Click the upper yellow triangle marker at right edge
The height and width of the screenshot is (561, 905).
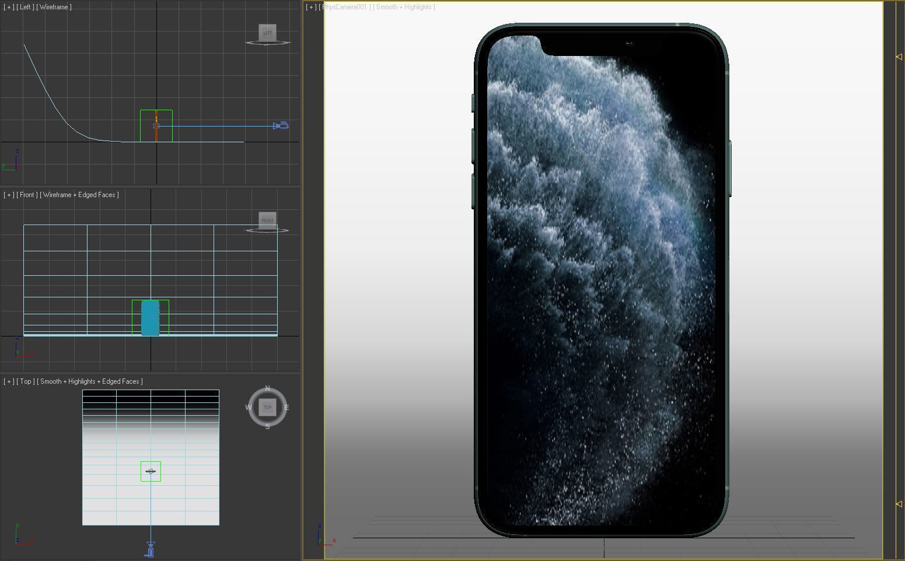899,57
